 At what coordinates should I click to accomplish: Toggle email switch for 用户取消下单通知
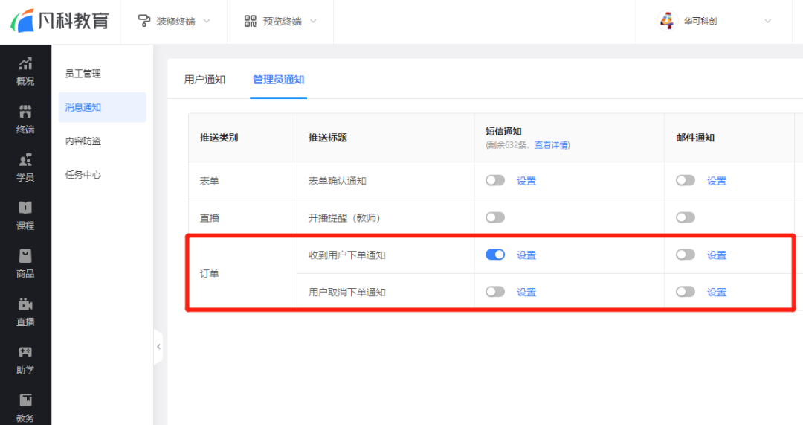tap(686, 292)
